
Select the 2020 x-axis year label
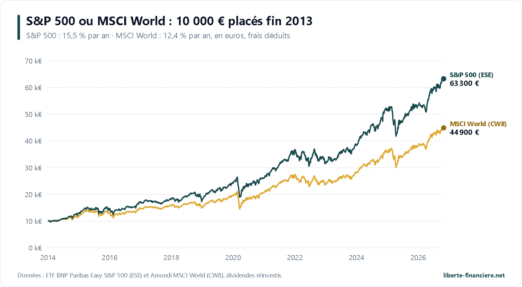point(233,258)
